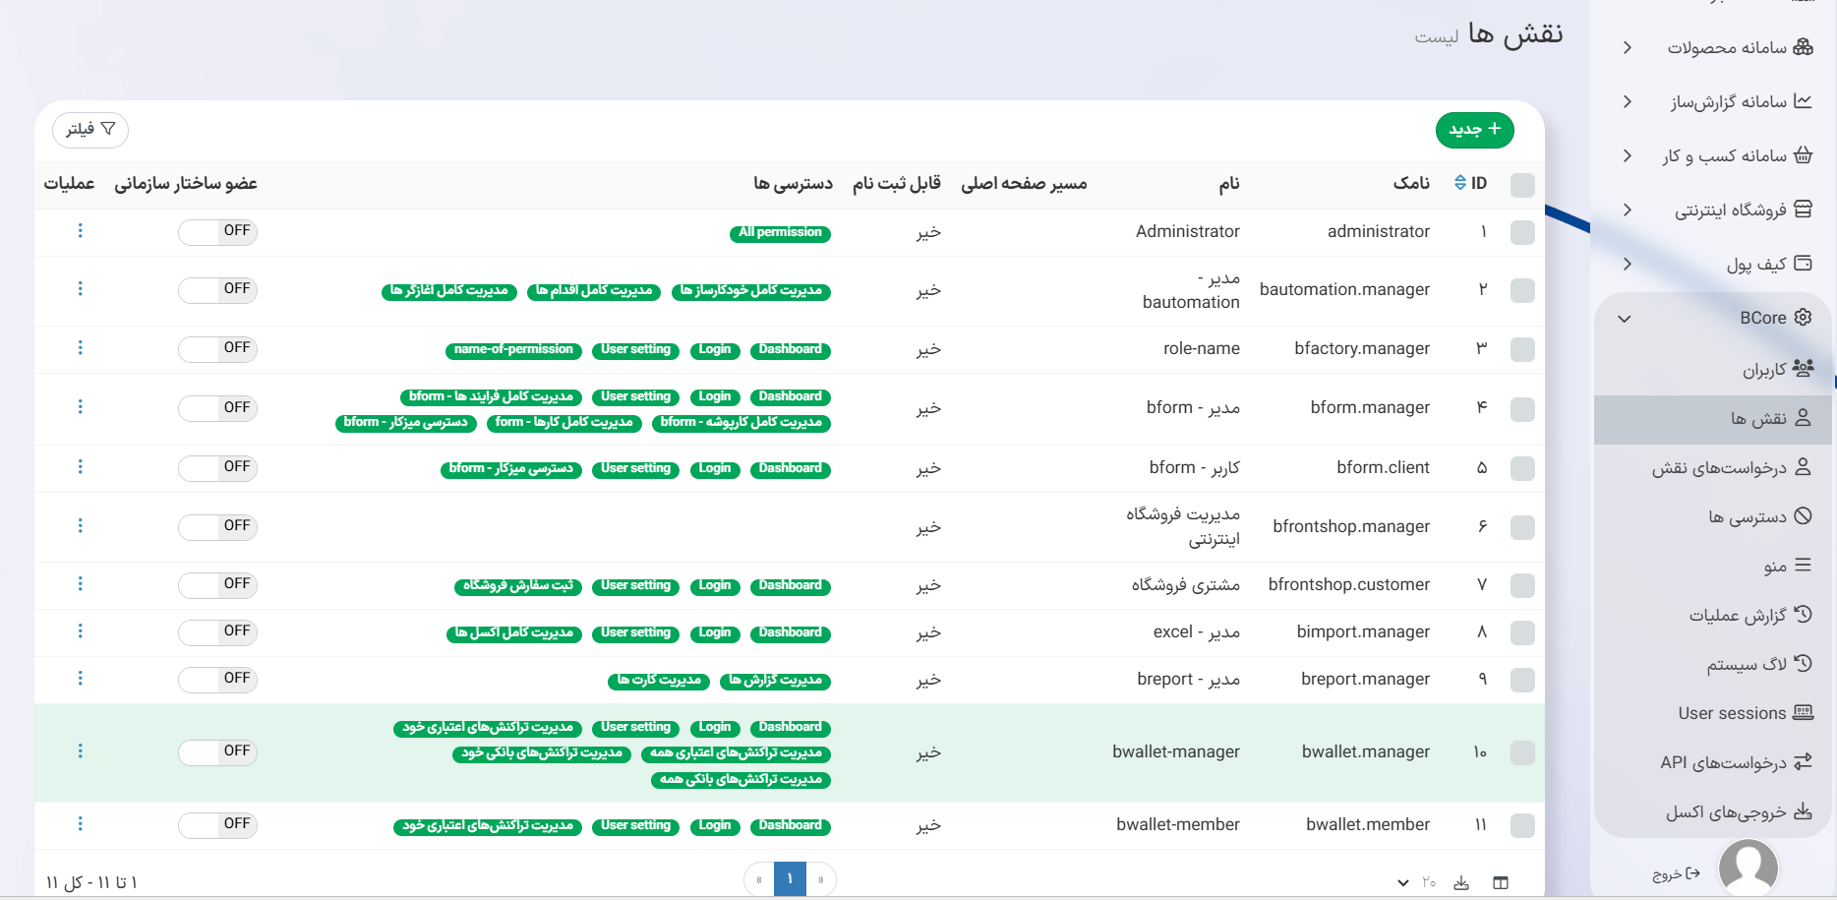
Task: Open actions menu for bfactory.manager row
Action: coord(81,347)
